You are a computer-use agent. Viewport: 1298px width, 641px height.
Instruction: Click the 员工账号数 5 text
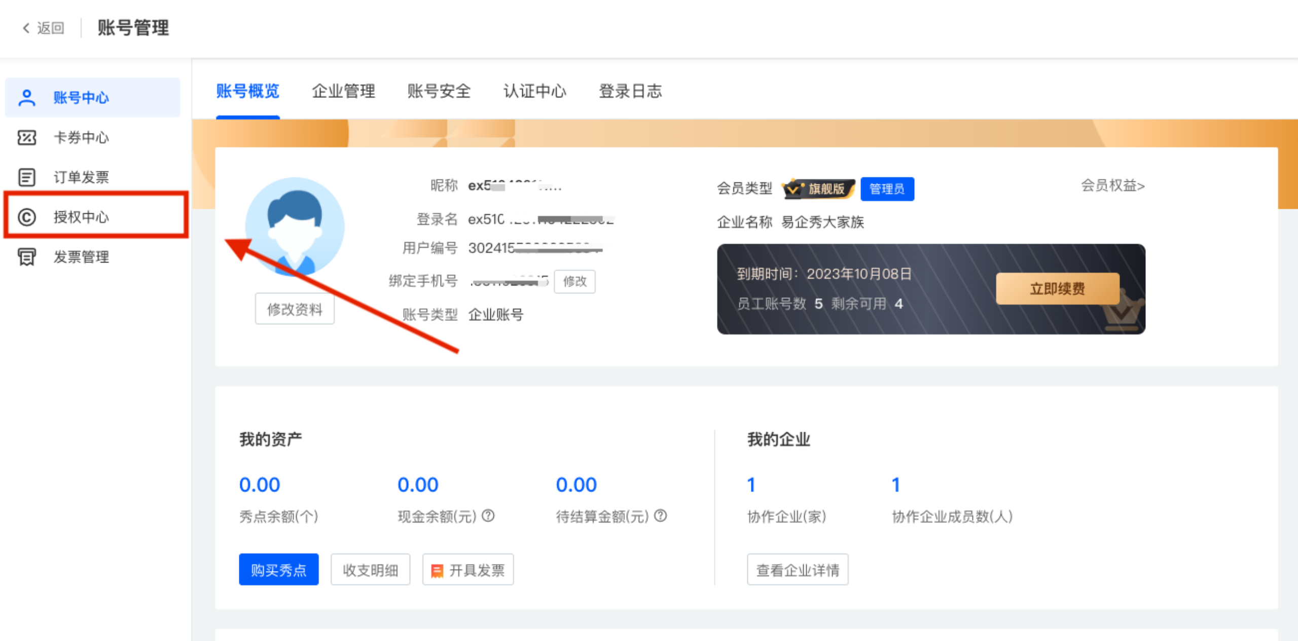pos(780,304)
